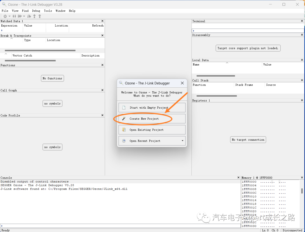
Task: Open the Help menu
Action: point(72,11)
